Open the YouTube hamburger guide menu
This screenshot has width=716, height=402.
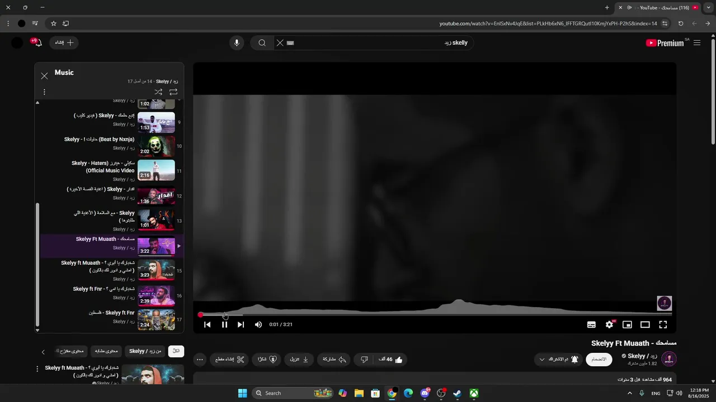pyautogui.click(x=697, y=43)
